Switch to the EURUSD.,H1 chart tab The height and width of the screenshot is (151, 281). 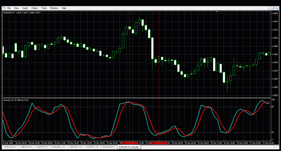58,147
